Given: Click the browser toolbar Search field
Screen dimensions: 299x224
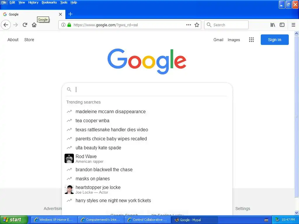Looking at the screenshot, I should [x=226, y=25].
